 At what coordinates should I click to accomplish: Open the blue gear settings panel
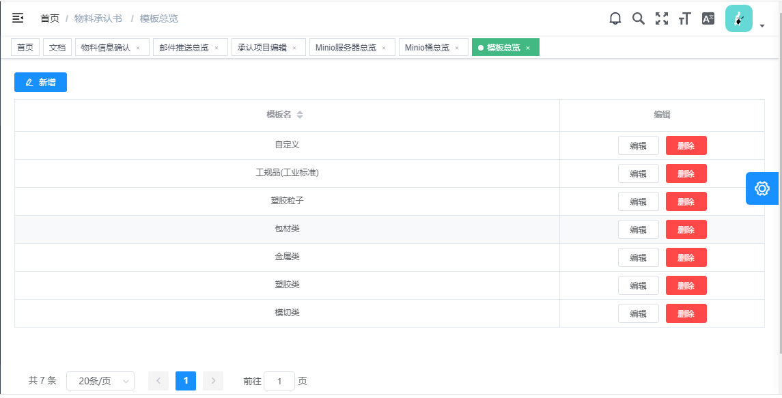(x=762, y=188)
